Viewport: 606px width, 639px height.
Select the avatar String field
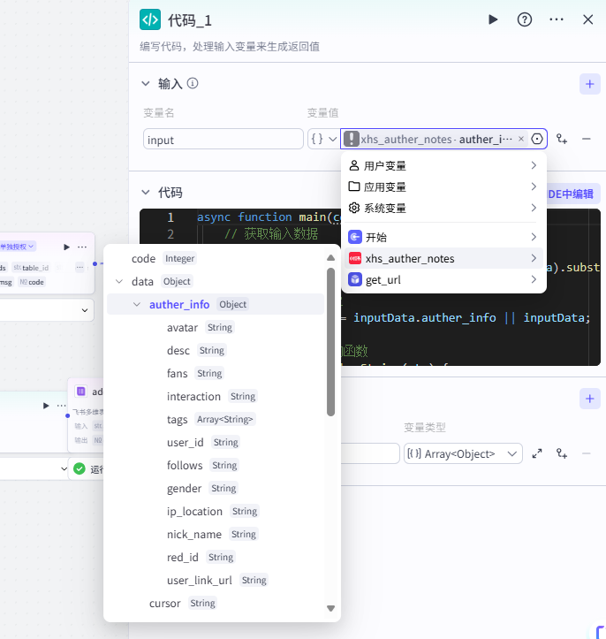215,327
